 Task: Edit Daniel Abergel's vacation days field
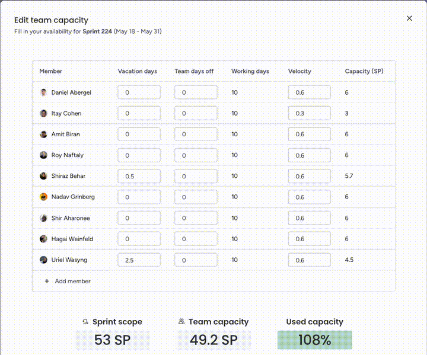pyautogui.click(x=139, y=92)
